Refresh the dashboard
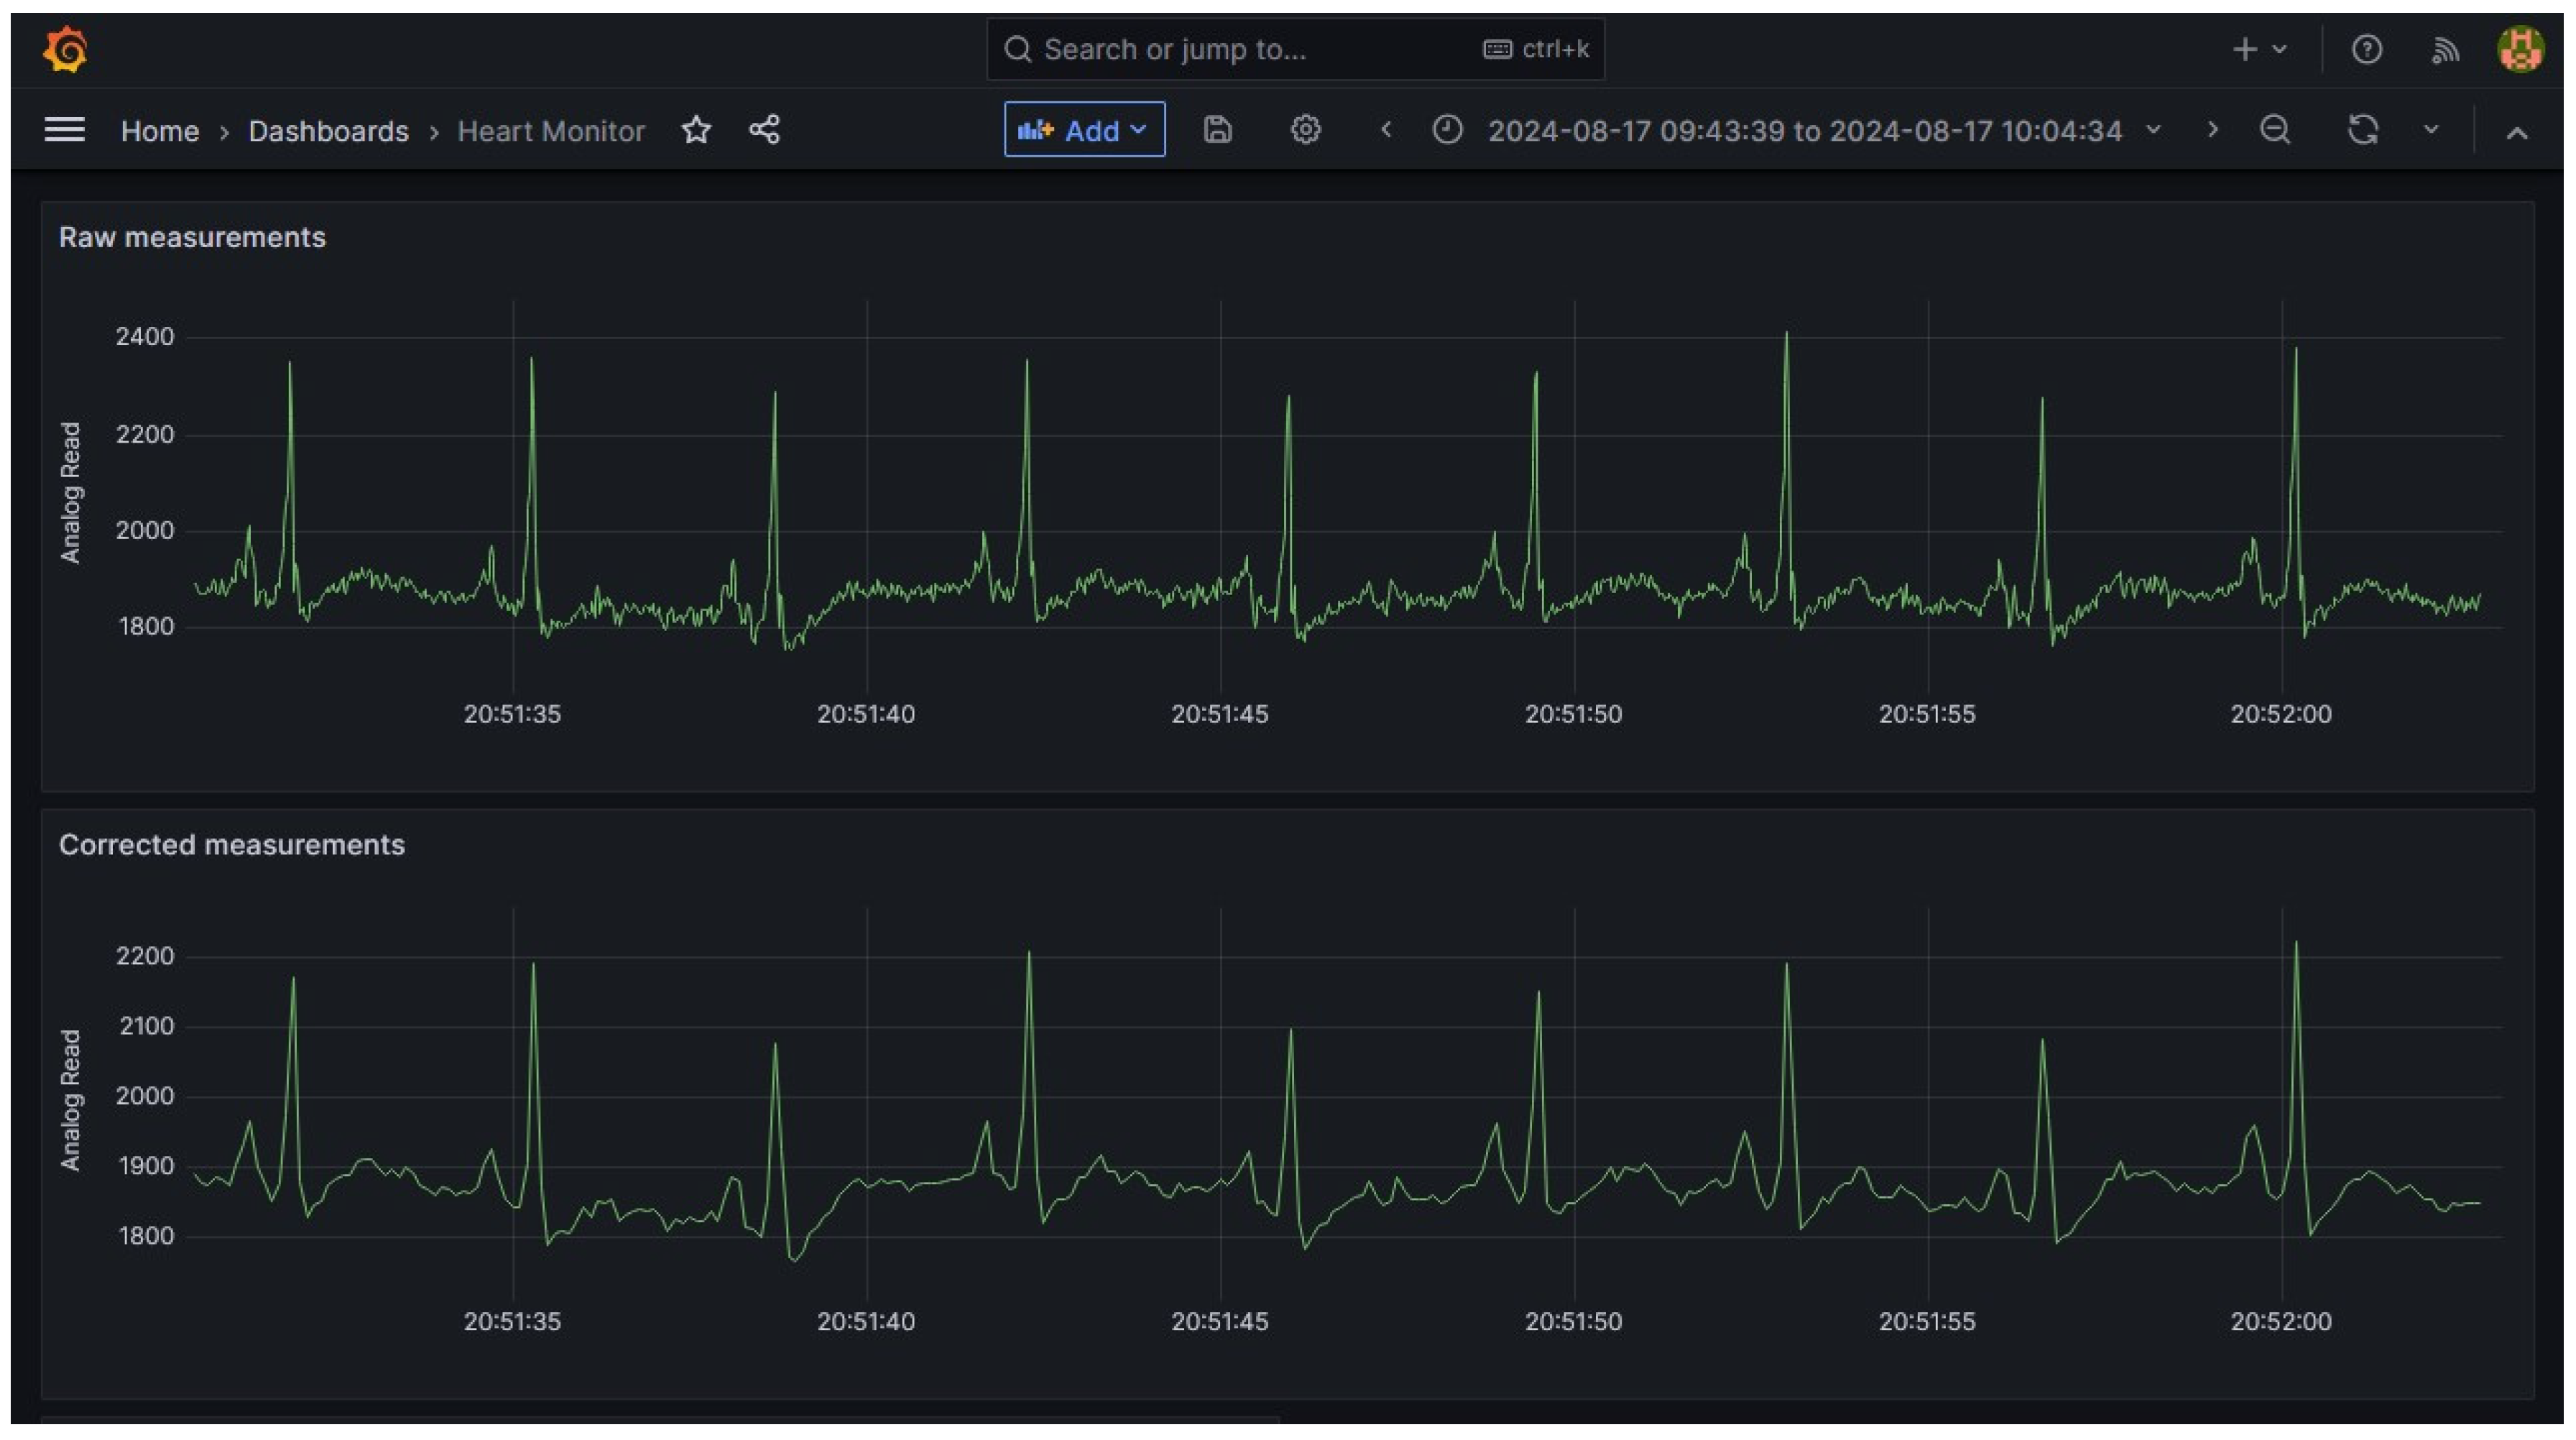Screen dimensions: 2576x1440 tap(2362, 130)
